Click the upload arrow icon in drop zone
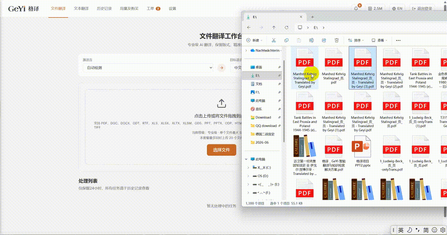The image size is (447, 235). 221,103
